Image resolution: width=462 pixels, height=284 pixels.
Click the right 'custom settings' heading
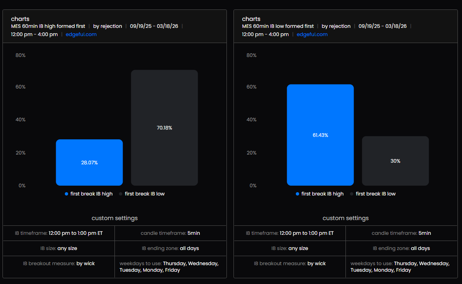[345, 218]
